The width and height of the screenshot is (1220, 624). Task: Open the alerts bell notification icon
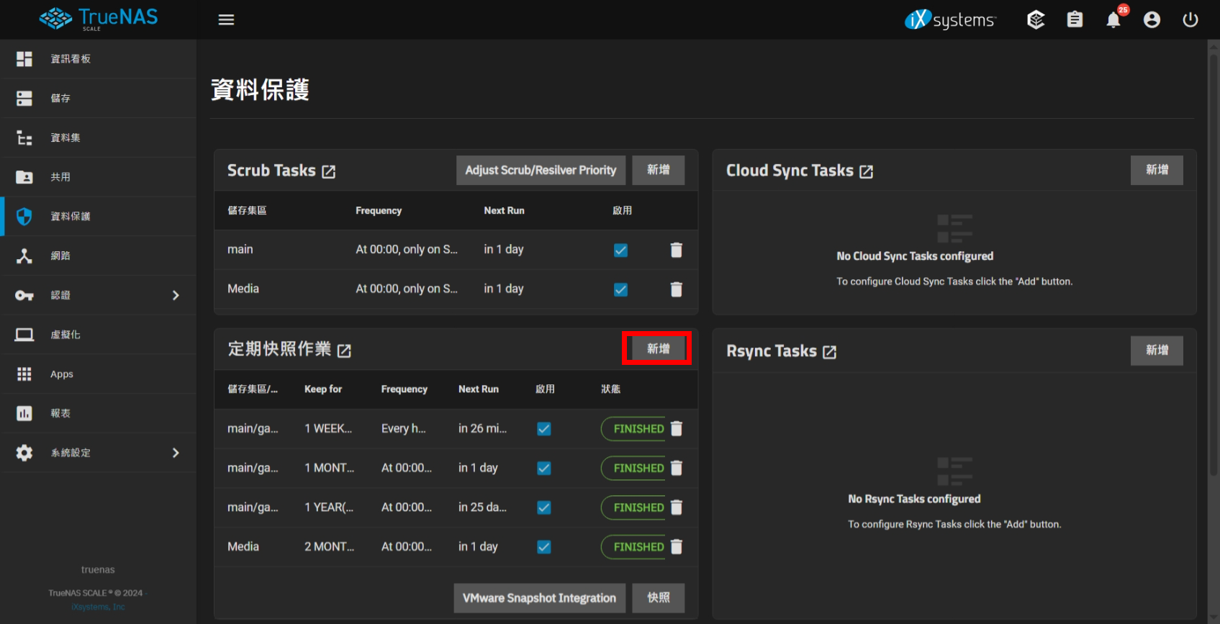(1113, 20)
